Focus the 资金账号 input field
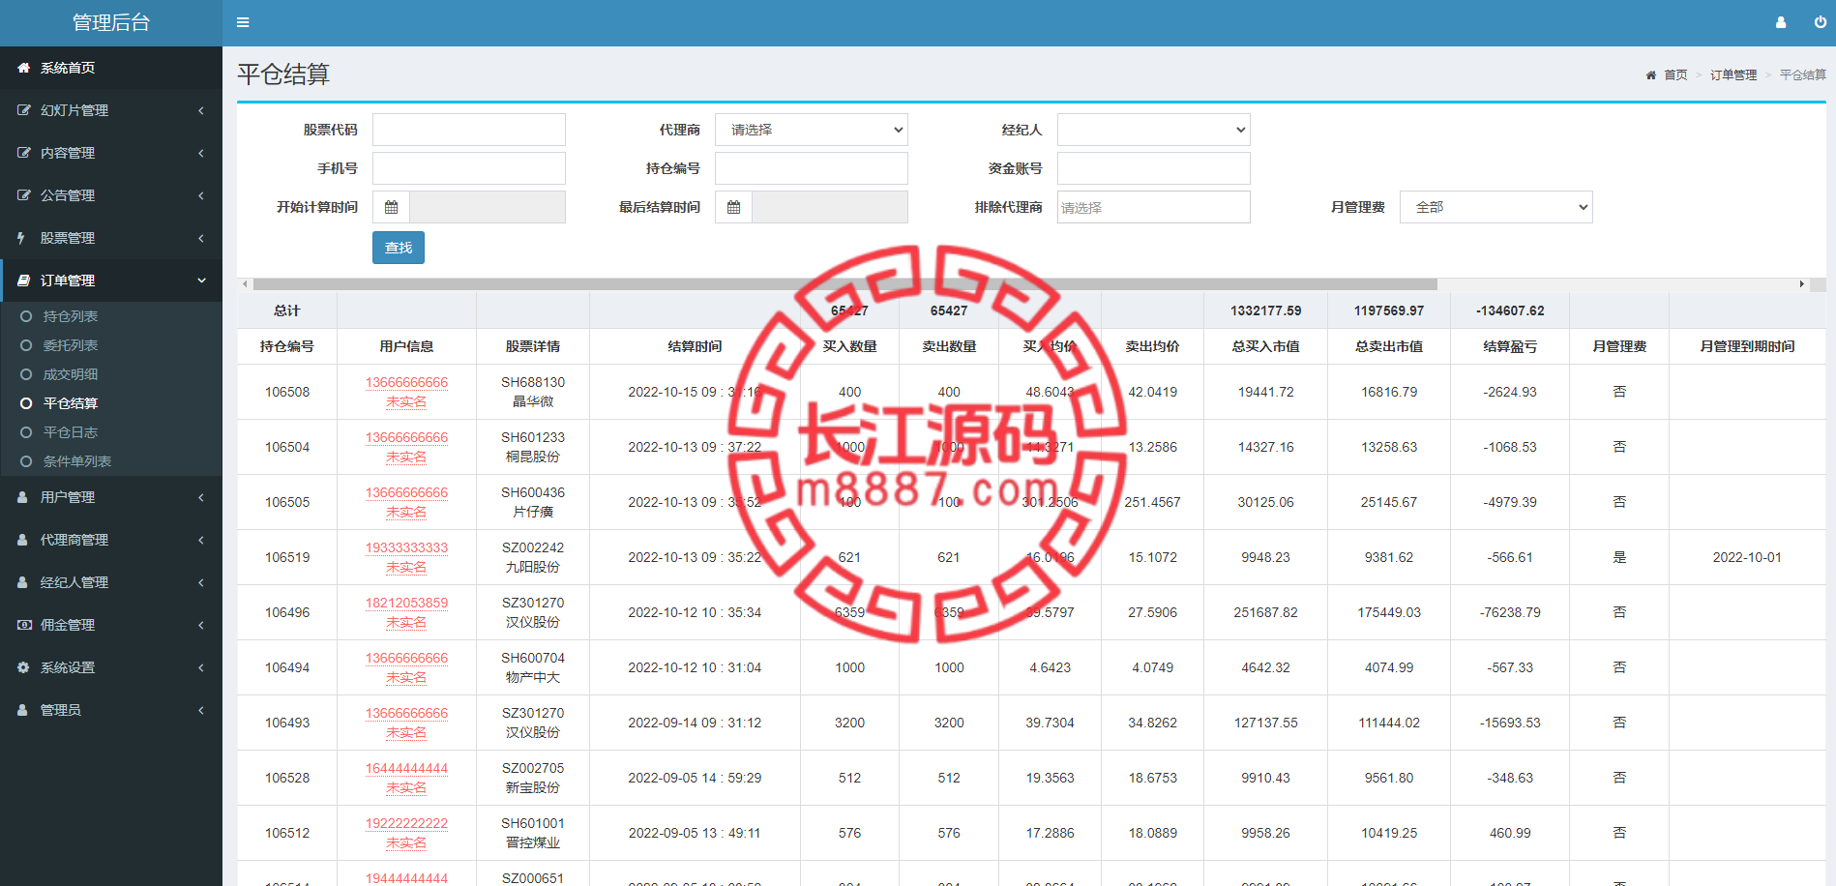The width and height of the screenshot is (1836, 886). 1154,168
